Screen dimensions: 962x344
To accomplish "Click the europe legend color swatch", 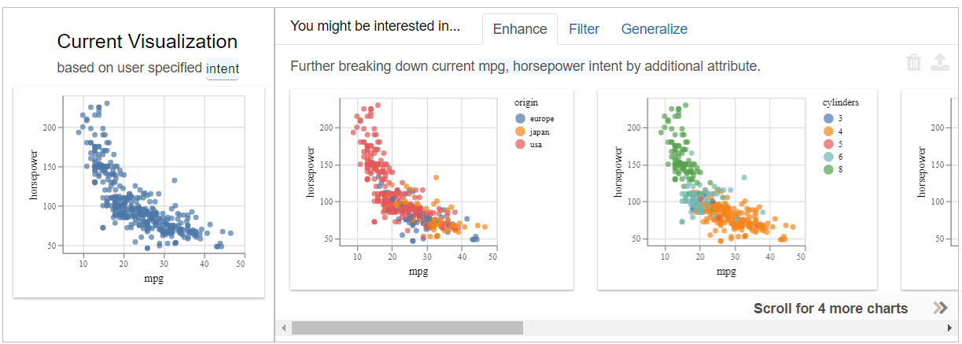I will click(520, 118).
